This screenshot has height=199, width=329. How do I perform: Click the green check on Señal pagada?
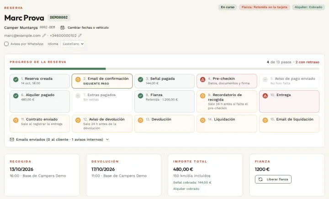[141, 79]
